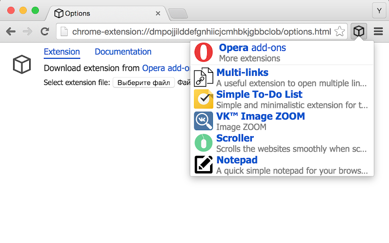389x243 pixels.
Task: Open the VK Image ZOOM link
Action: (261, 116)
